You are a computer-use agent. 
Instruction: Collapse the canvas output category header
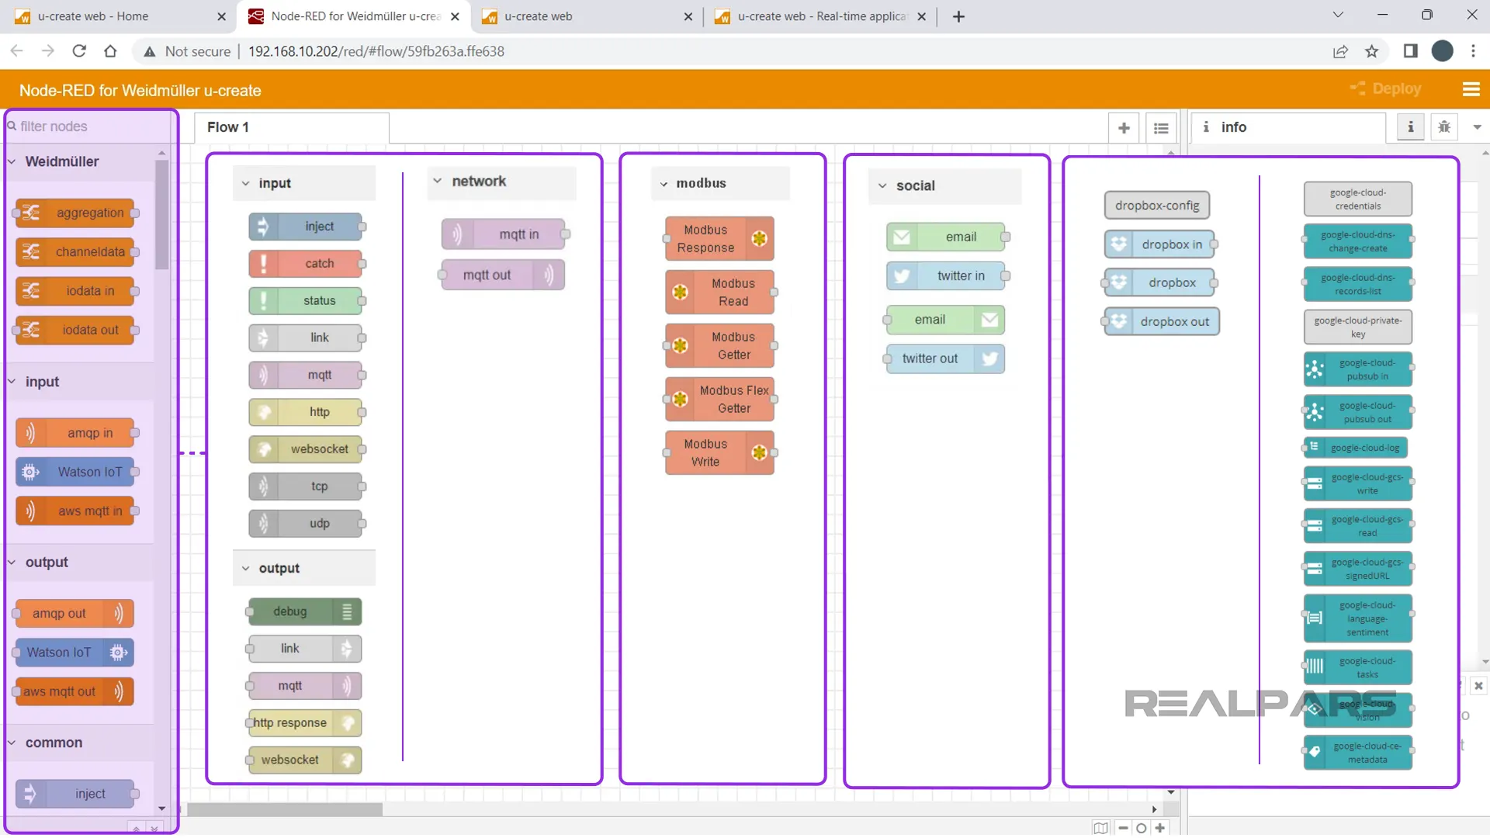[x=304, y=569]
